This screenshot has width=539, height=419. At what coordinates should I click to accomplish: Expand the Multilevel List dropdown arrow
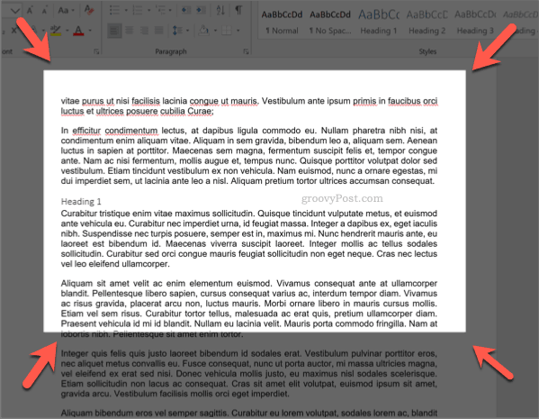click(170, 10)
